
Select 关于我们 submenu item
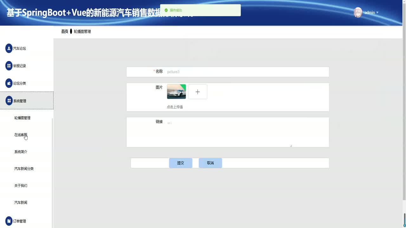pos(21,186)
